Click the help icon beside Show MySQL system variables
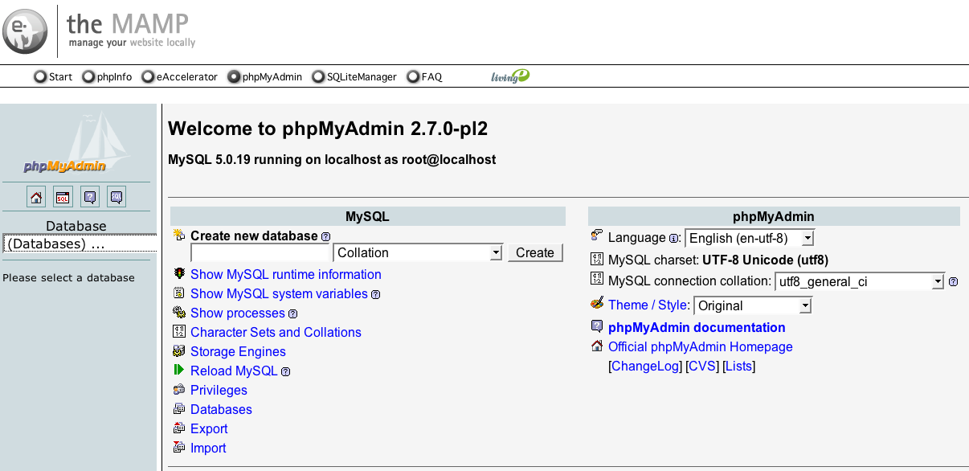This screenshot has width=969, height=471. [x=375, y=295]
